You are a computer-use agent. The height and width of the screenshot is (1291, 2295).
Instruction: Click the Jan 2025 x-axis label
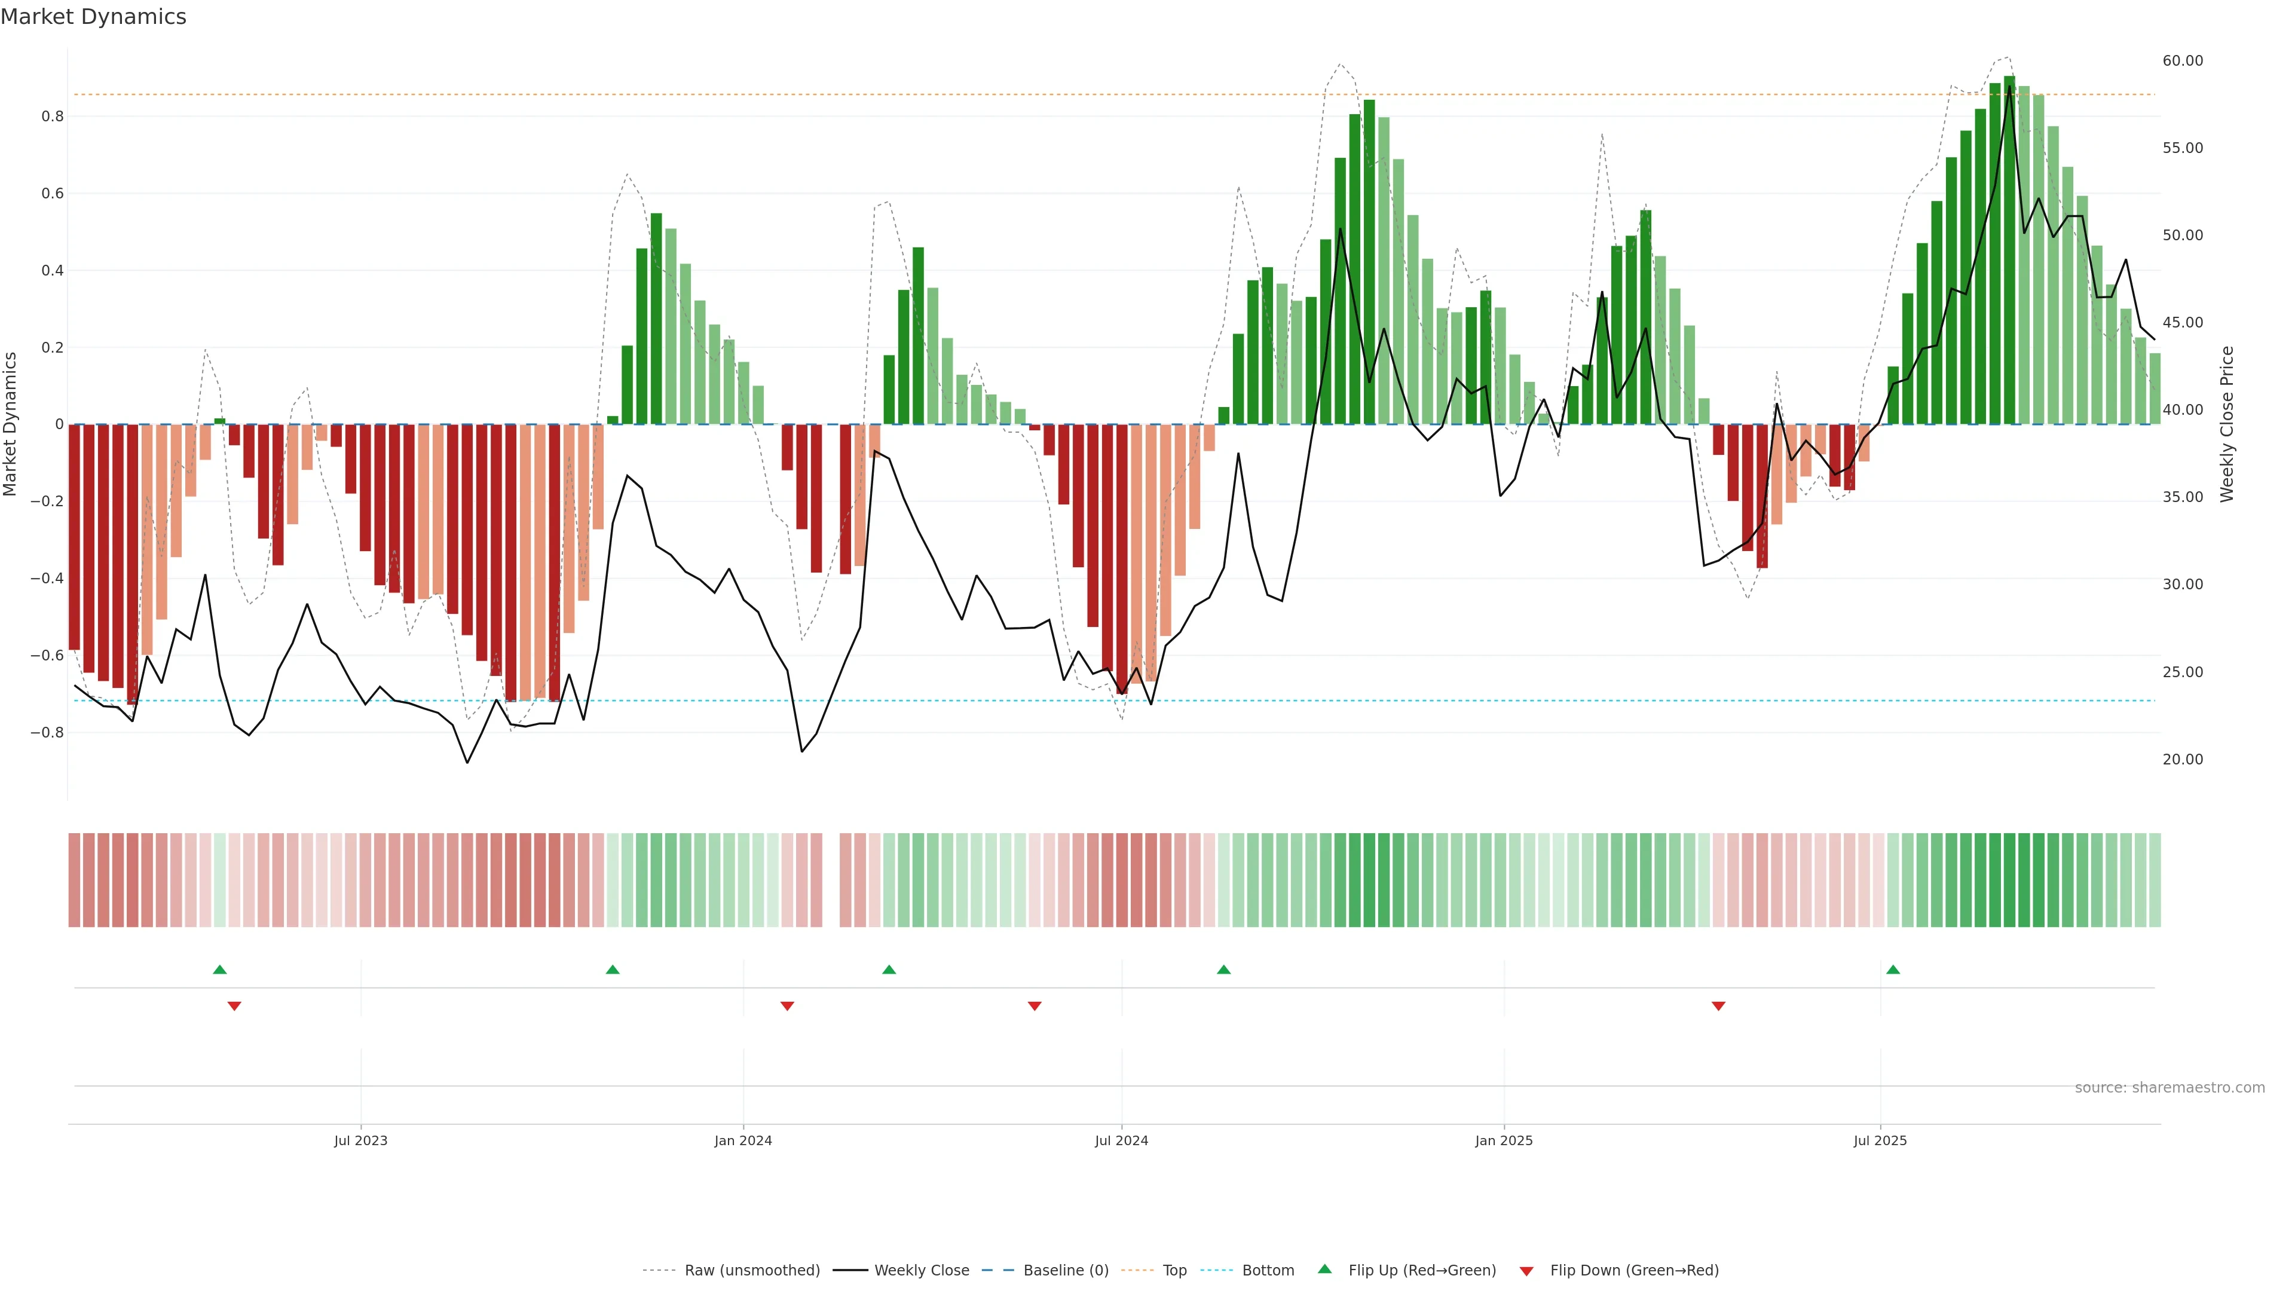pos(1504,1140)
